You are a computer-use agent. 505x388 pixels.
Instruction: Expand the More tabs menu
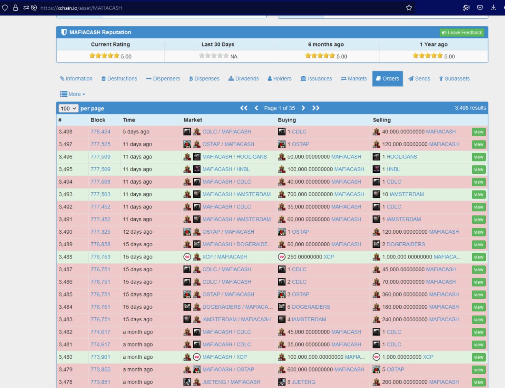click(73, 94)
